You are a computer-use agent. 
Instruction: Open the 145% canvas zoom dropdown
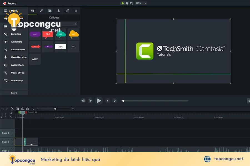coord(141,3)
